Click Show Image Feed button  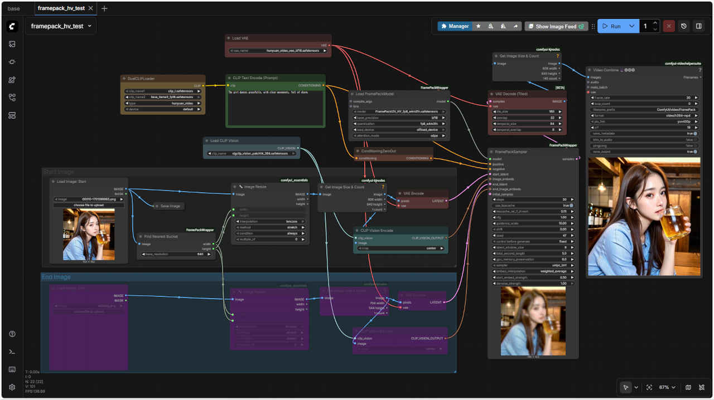556,26
